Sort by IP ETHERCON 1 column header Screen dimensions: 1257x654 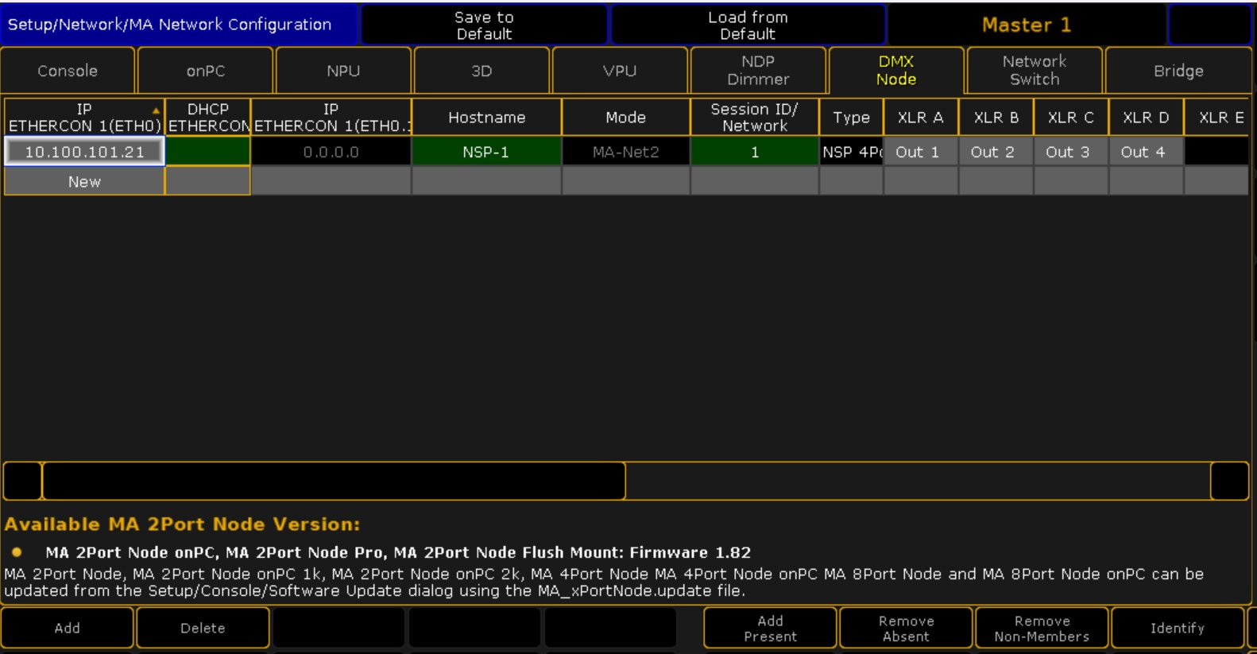[83, 117]
